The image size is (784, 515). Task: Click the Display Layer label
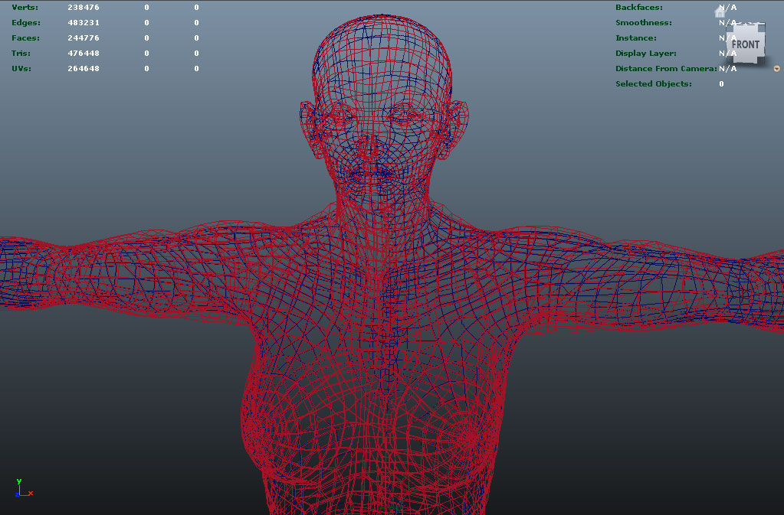(645, 54)
